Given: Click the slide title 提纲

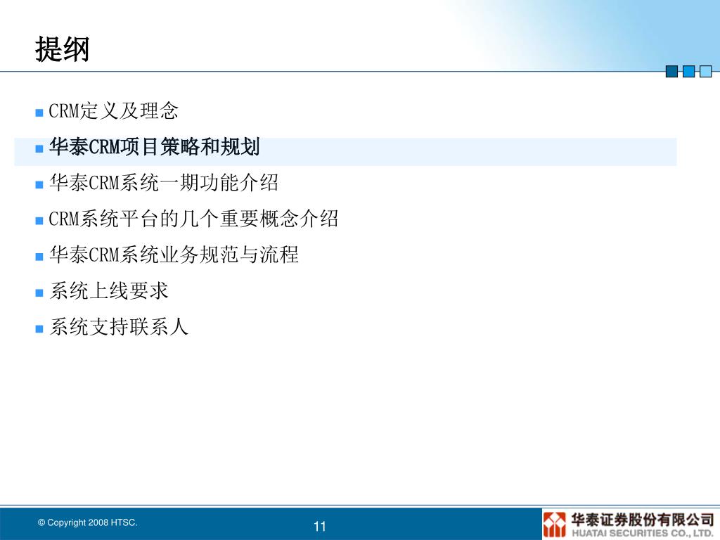Looking at the screenshot, I should click(x=63, y=49).
